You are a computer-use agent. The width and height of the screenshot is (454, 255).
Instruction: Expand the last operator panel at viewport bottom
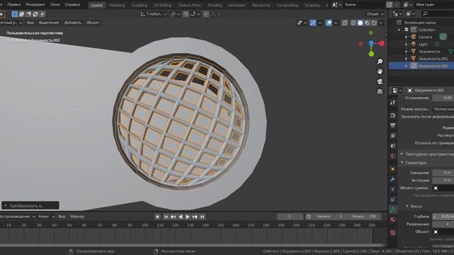pos(30,205)
